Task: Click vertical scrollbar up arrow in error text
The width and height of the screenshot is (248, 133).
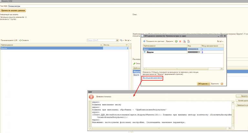Action: [233, 102]
